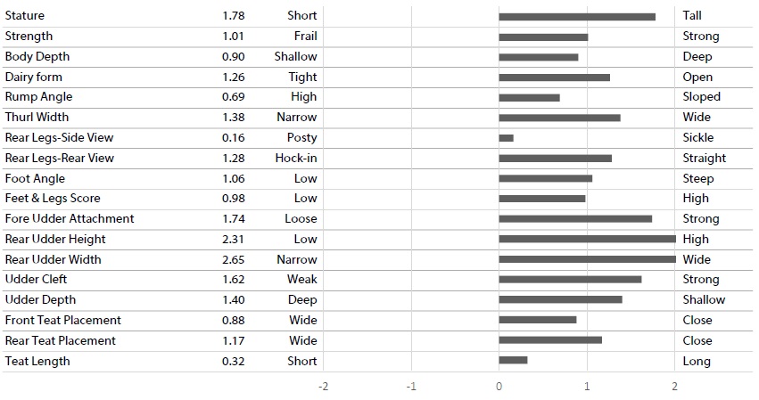759x400 pixels.
Task: Select the Feet & Legs Score label
Action: pos(53,199)
